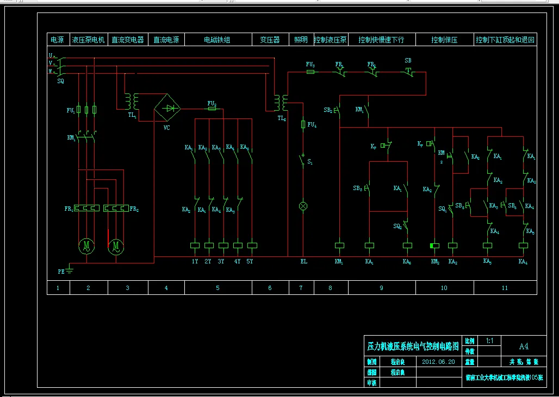Click the 程启良 name beside the 制图 cell

[397, 362]
